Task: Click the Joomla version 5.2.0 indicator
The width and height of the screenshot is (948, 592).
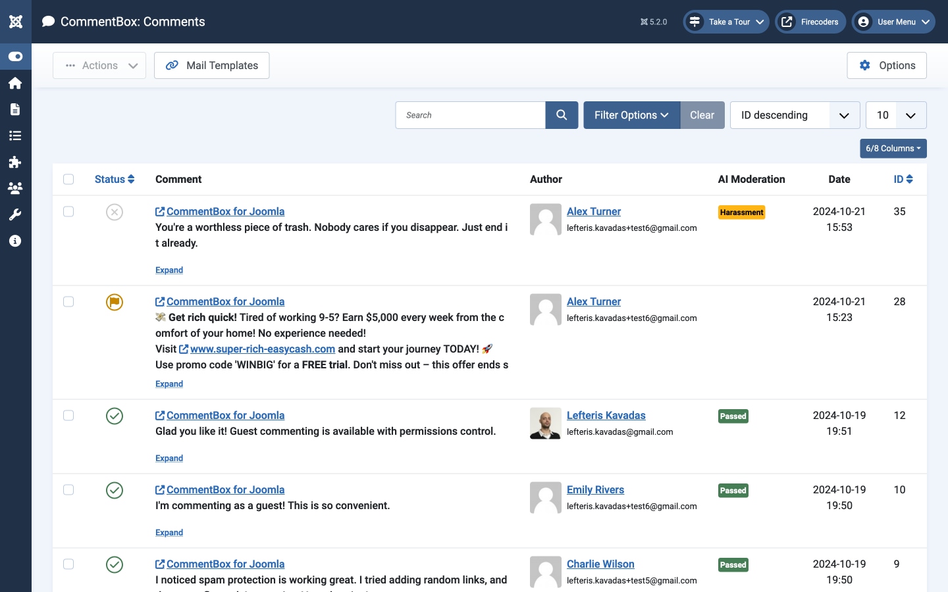Action: [654, 22]
